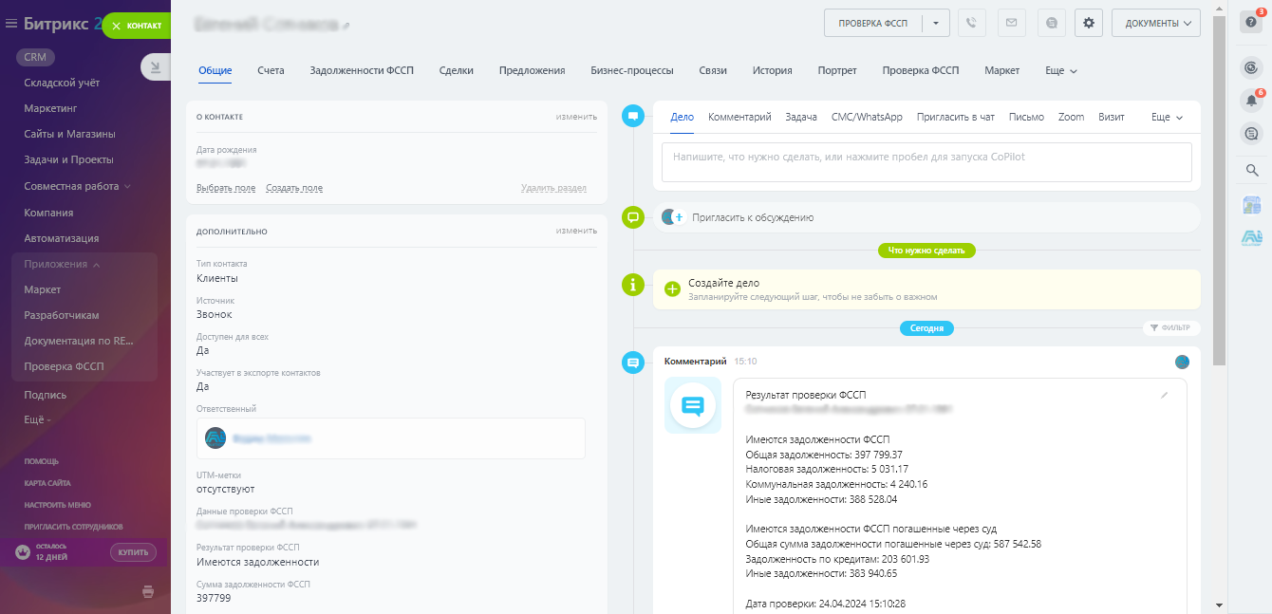Click the Купить button
Image resolution: width=1272 pixels, height=614 pixels.
pos(133,552)
